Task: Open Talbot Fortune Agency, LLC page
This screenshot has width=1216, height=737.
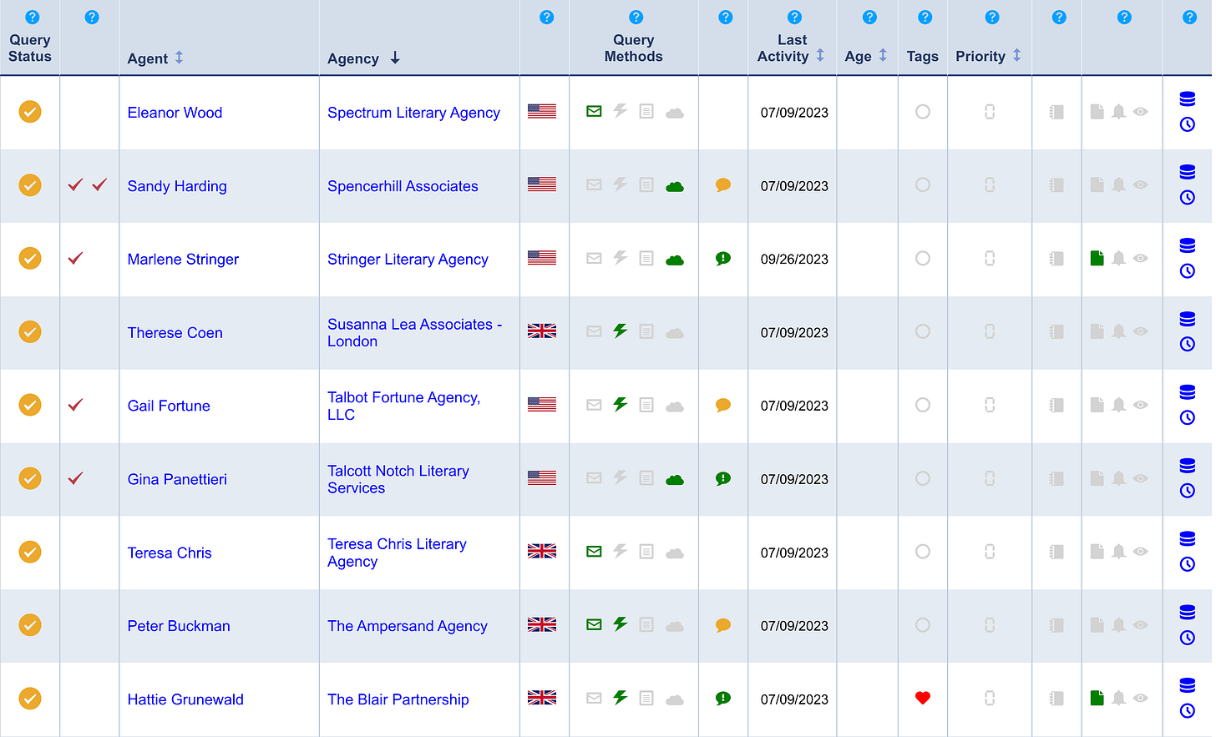Action: pos(403,406)
